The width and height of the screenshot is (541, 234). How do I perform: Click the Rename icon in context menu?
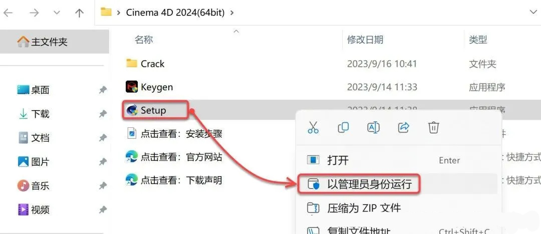pyautogui.click(x=373, y=128)
